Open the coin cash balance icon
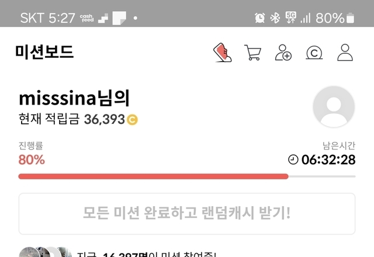Screen dimensions: 374x257 pos(314,53)
